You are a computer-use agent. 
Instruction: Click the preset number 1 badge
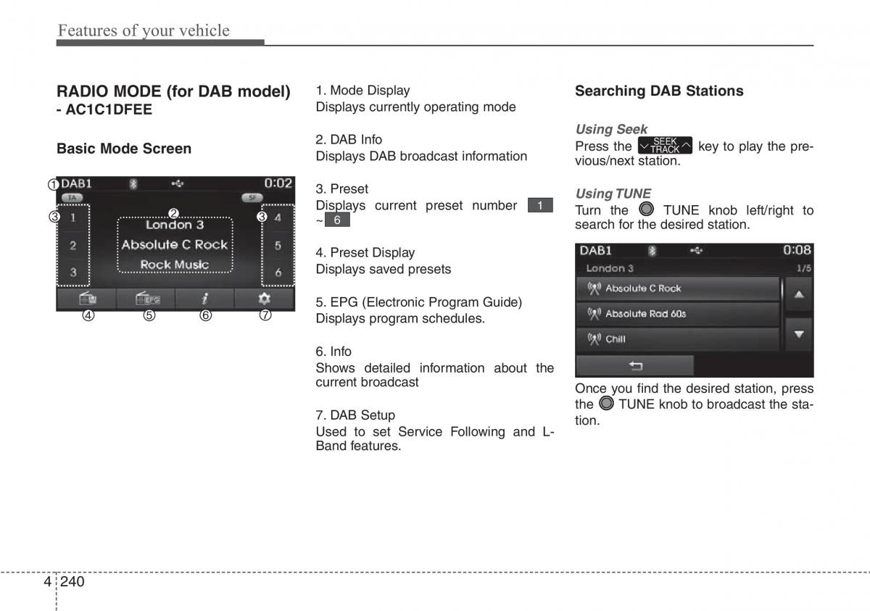540,205
